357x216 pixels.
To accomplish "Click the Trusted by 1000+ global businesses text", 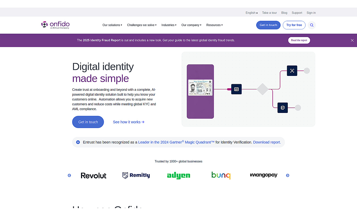I will pos(178,161).
